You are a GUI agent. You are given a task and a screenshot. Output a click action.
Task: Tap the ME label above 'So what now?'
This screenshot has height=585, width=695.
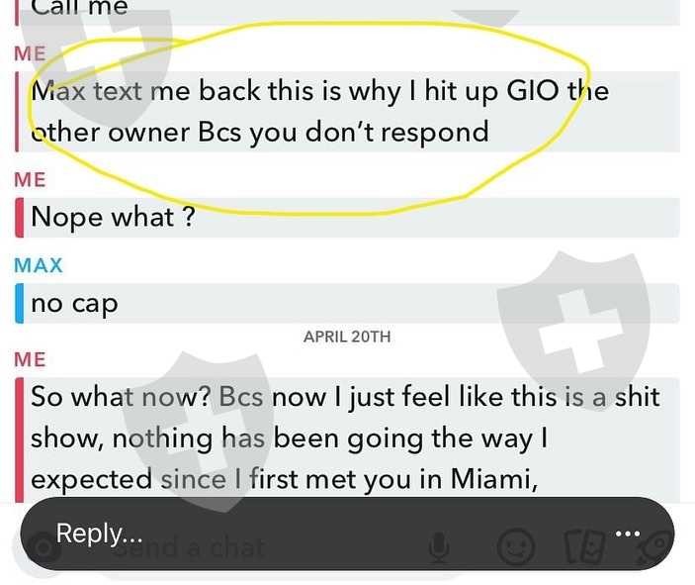coord(30,359)
